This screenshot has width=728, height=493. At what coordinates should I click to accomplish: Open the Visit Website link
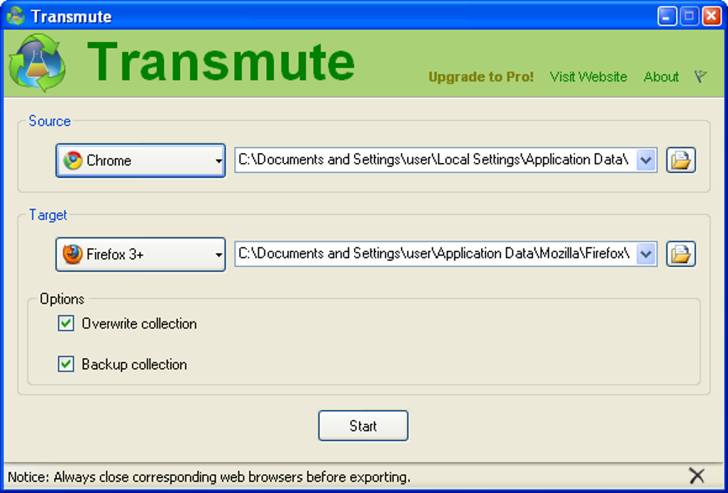[588, 76]
